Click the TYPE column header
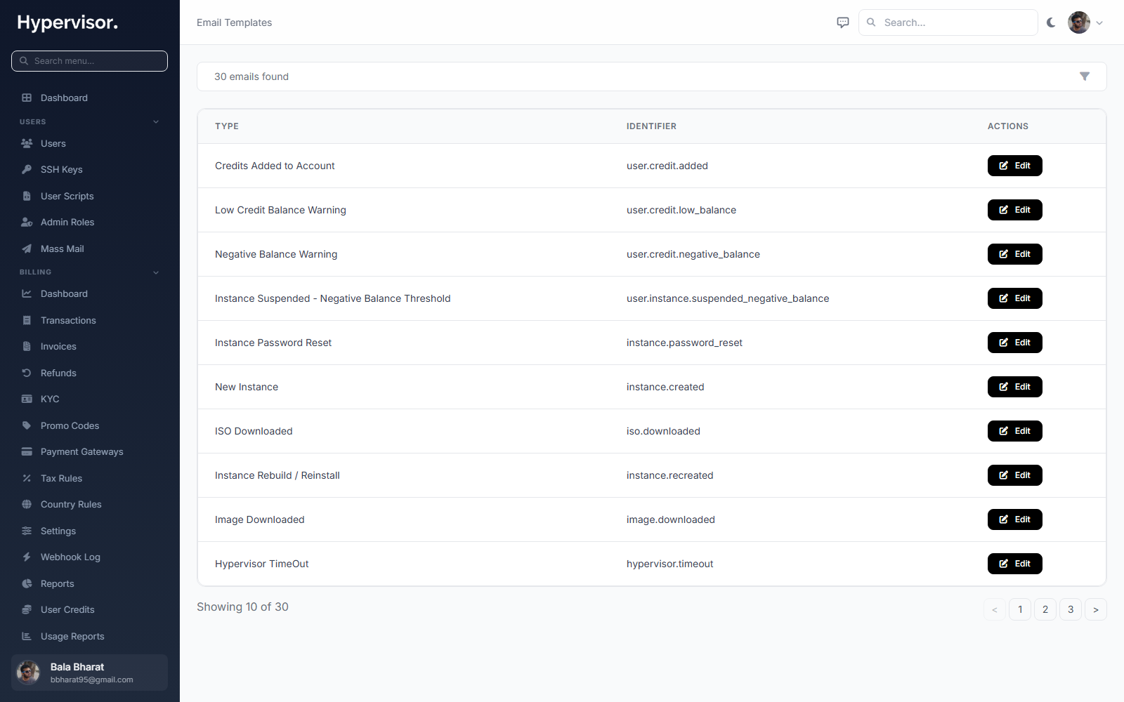1124x702 pixels. 227,126
